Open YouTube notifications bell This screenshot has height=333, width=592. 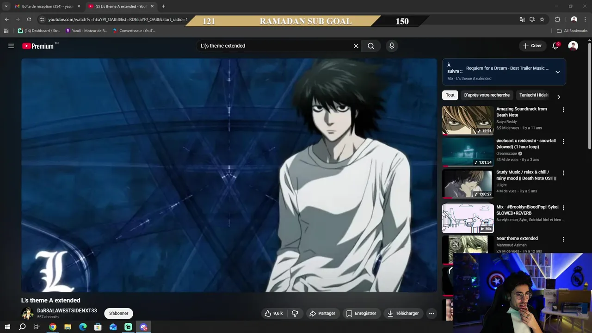[555, 46]
